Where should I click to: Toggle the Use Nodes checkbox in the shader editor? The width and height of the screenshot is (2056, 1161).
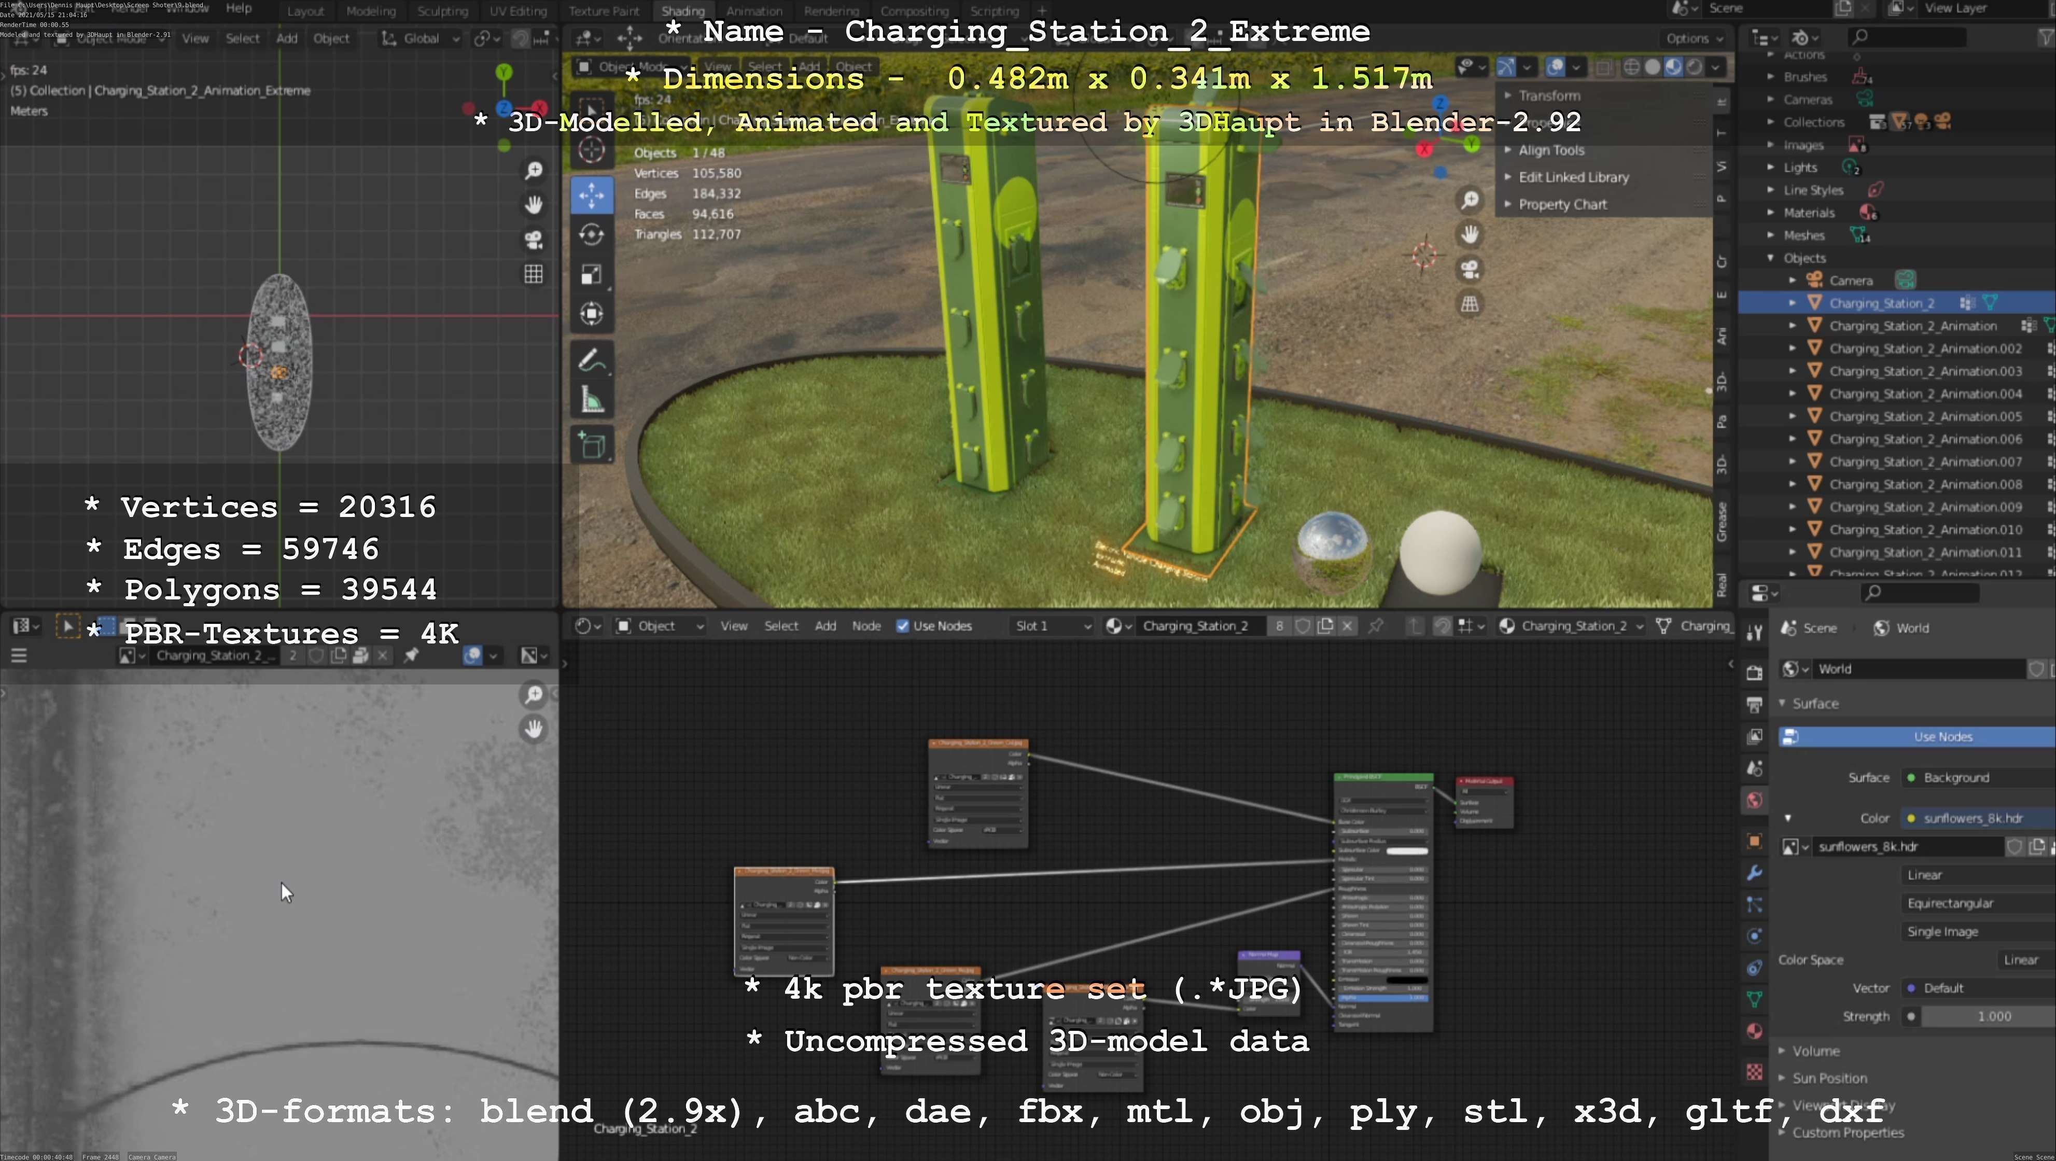(x=903, y=626)
